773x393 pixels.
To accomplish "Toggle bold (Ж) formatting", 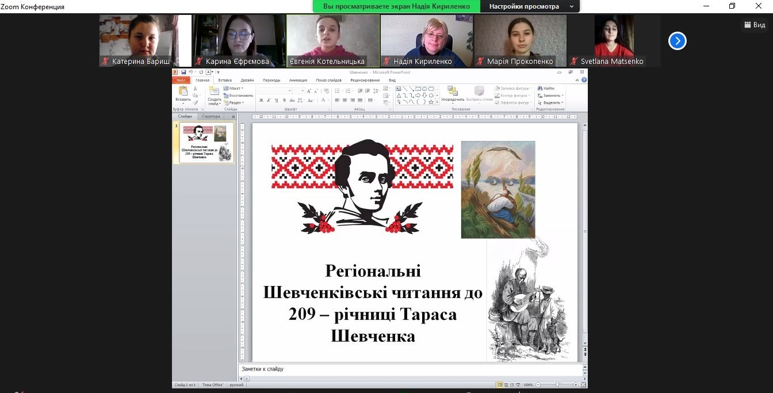I will pyautogui.click(x=261, y=100).
